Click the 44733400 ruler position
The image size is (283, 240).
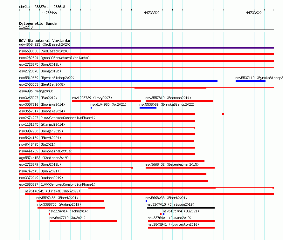49,13
